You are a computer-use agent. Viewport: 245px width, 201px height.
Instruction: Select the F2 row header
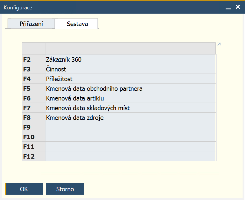[34, 59]
